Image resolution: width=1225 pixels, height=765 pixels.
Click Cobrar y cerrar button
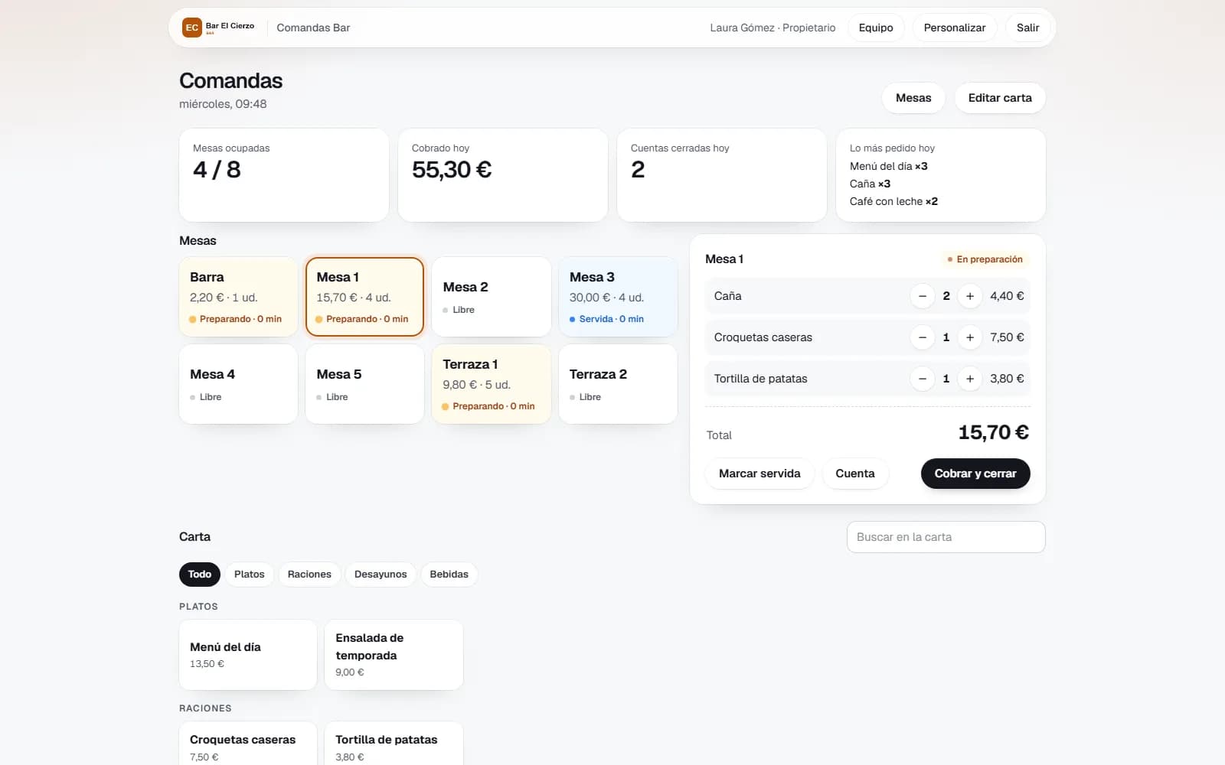point(975,474)
